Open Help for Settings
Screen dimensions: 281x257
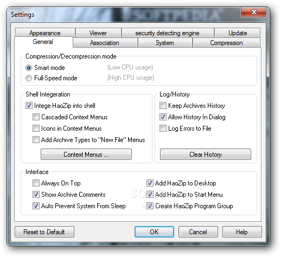242,232
